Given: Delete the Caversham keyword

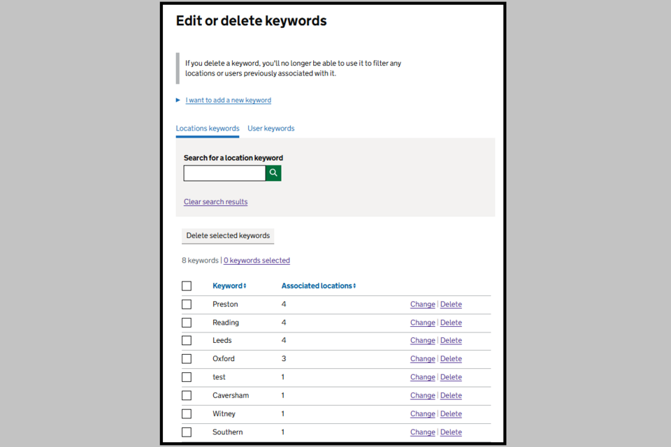Looking at the screenshot, I should [x=451, y=395].
